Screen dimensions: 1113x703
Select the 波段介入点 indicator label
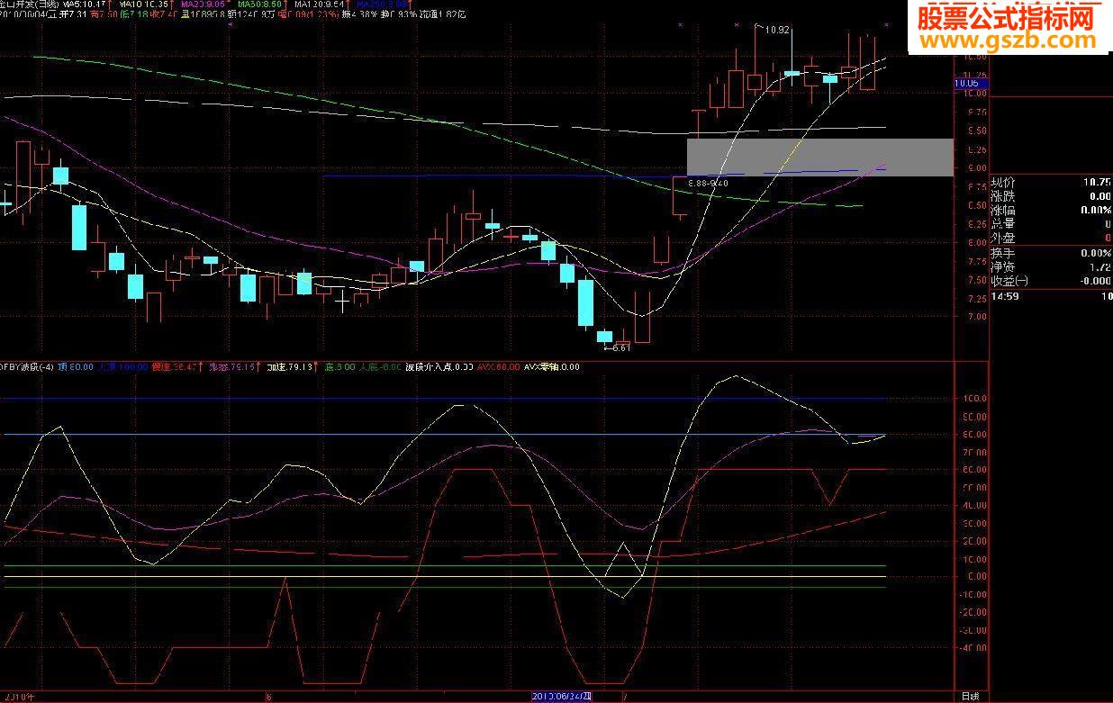439,367
